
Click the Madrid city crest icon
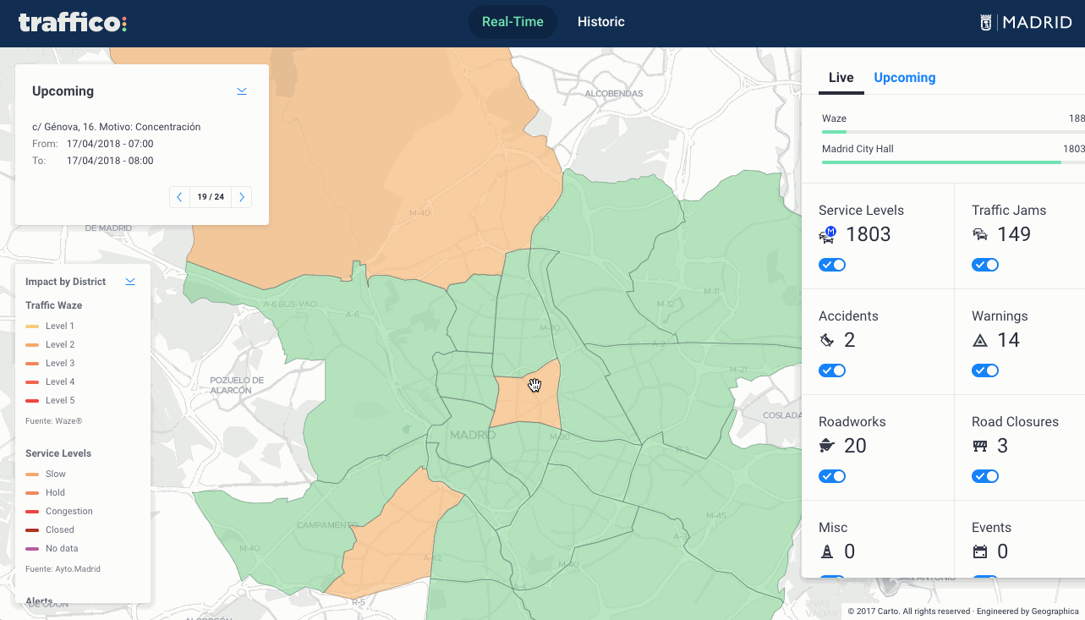tap(985, 21)
